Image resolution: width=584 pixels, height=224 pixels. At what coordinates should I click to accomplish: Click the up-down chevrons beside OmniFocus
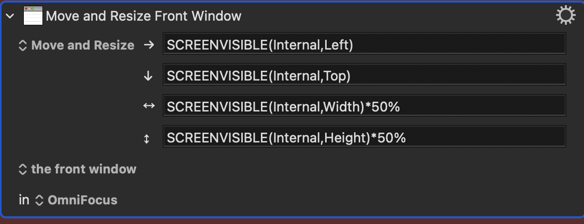(39, 200)
